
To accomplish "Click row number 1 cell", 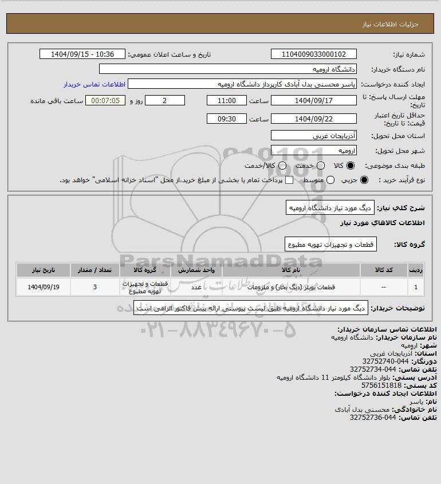I will pyautogui.click(x=416, y=287).
